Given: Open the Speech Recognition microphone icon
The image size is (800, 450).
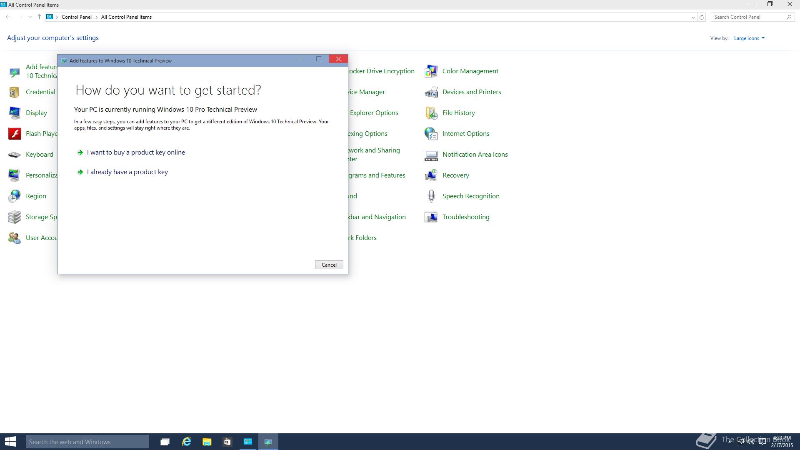Looking at the screenshot, I should (x=431, y=196).
